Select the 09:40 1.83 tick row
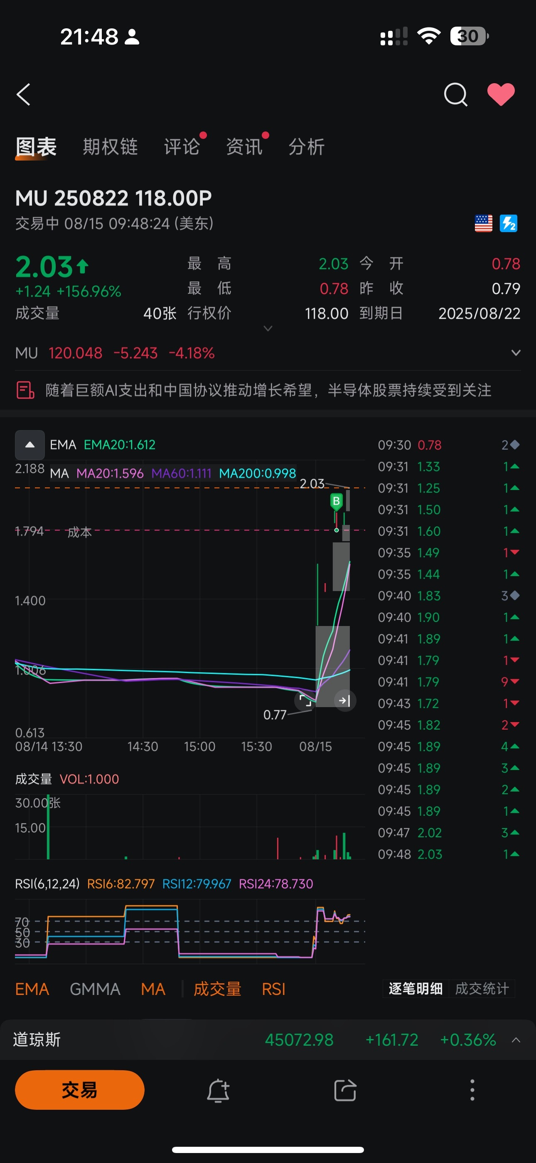The image size is (536, 1163). [449, 596]
